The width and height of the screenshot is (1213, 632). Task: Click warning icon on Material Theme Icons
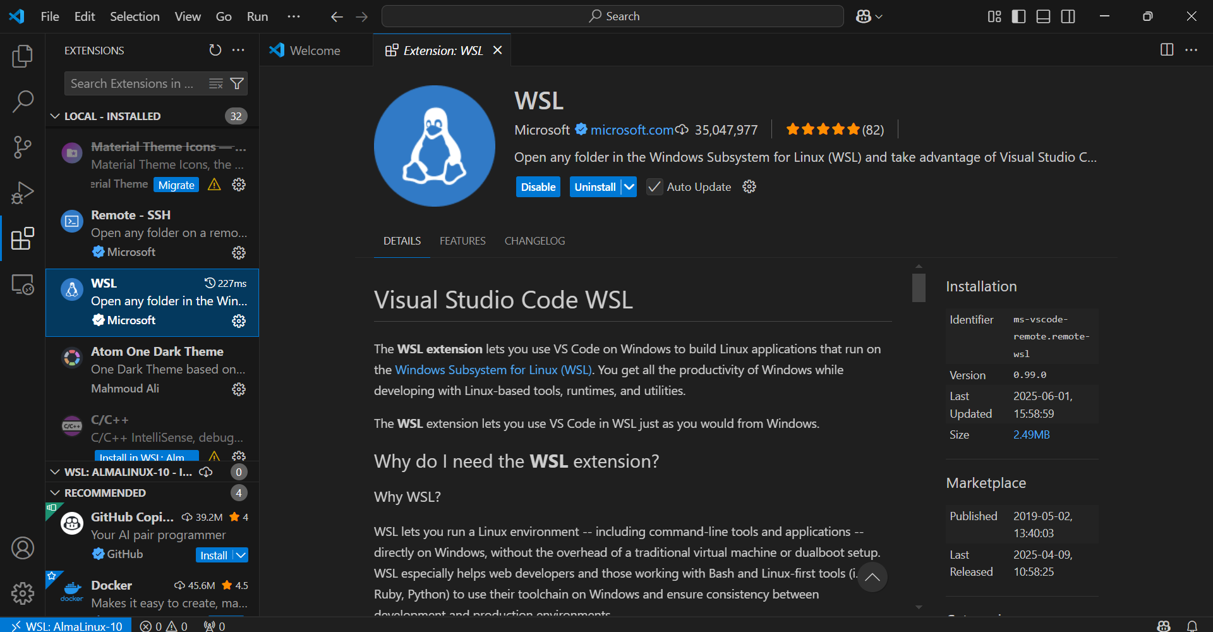pos(215,185)
